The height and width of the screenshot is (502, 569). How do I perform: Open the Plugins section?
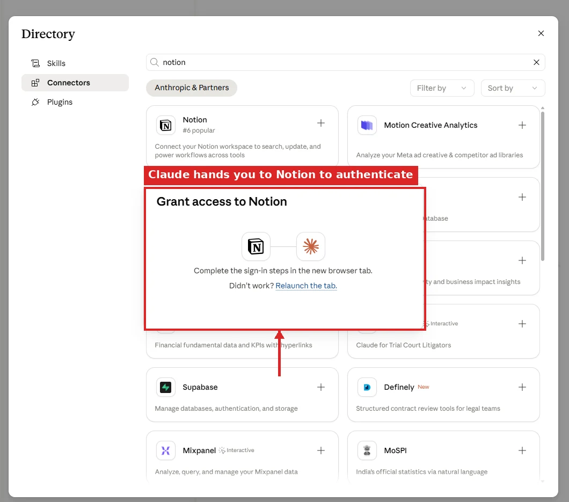75,102
